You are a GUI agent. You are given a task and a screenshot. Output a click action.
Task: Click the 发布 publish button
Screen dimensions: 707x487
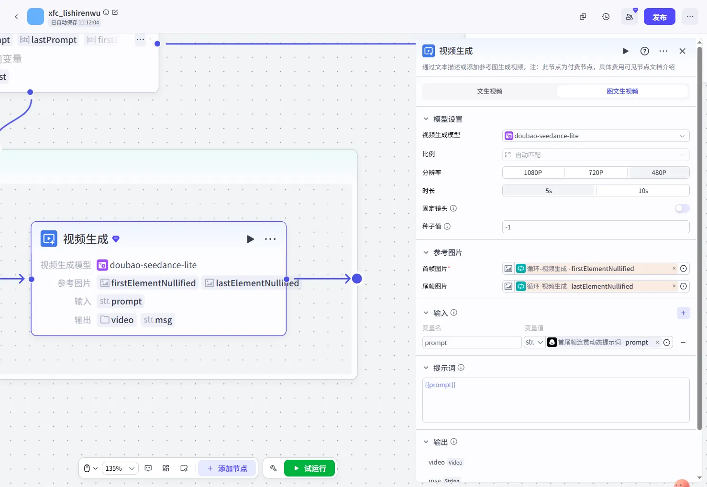point(659,17)
